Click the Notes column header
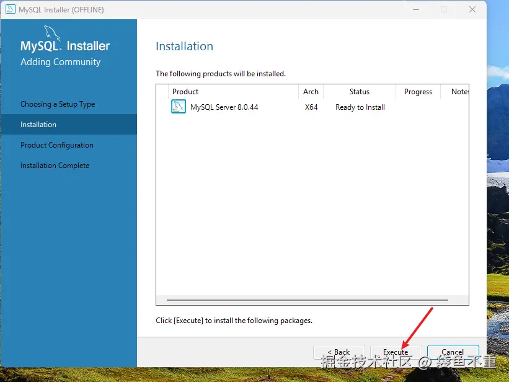This screenshot has height=382, width=509. [455, 92]
